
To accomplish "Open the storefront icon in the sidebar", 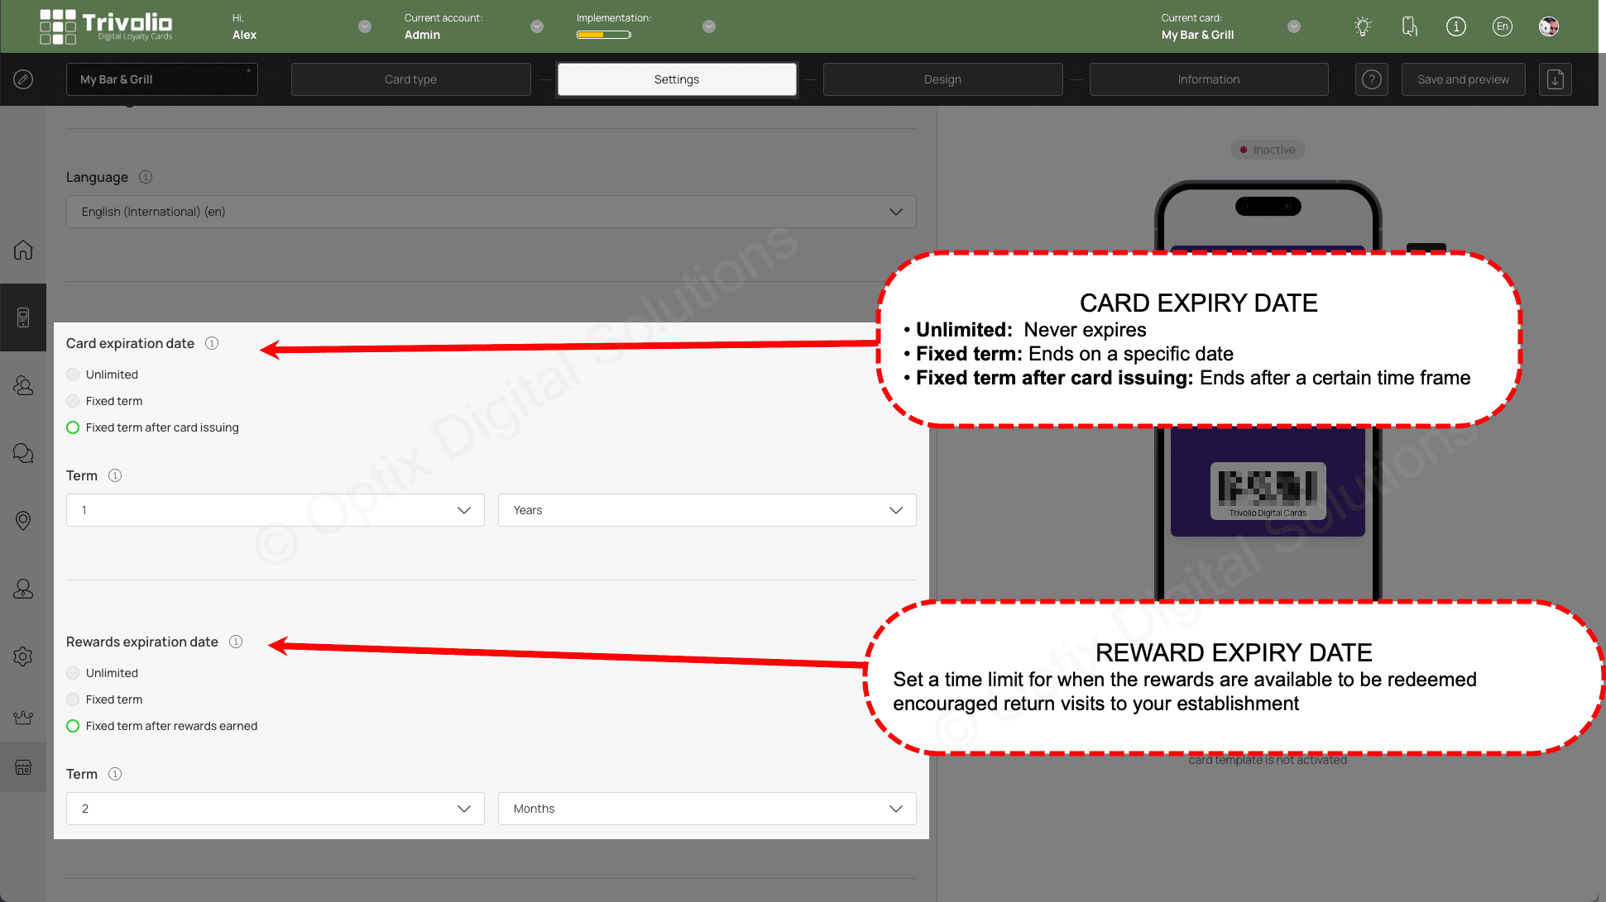I will coord(23,767).
